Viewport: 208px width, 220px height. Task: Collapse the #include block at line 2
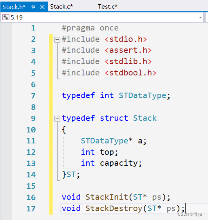pos(57,39)
